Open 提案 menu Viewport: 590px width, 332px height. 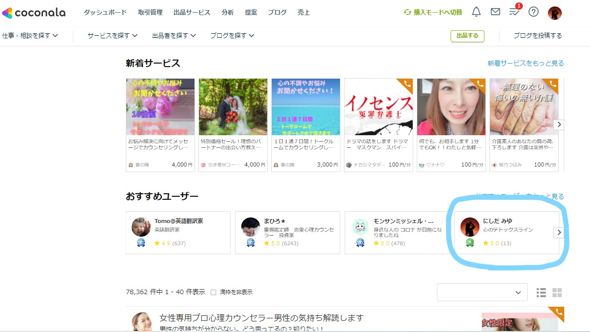click(x=251, y=13)
